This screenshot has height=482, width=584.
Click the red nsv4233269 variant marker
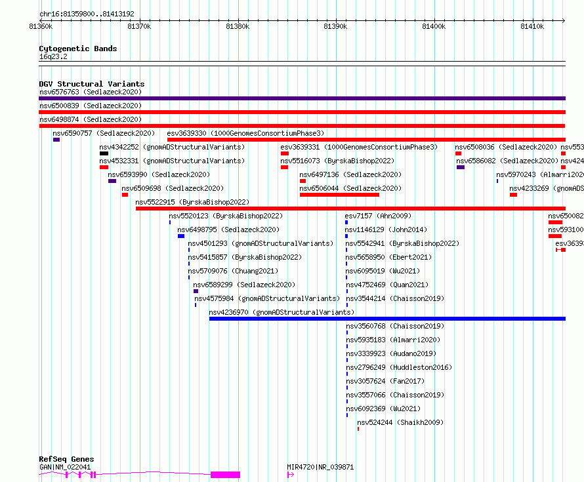click(x=513, y=195)
